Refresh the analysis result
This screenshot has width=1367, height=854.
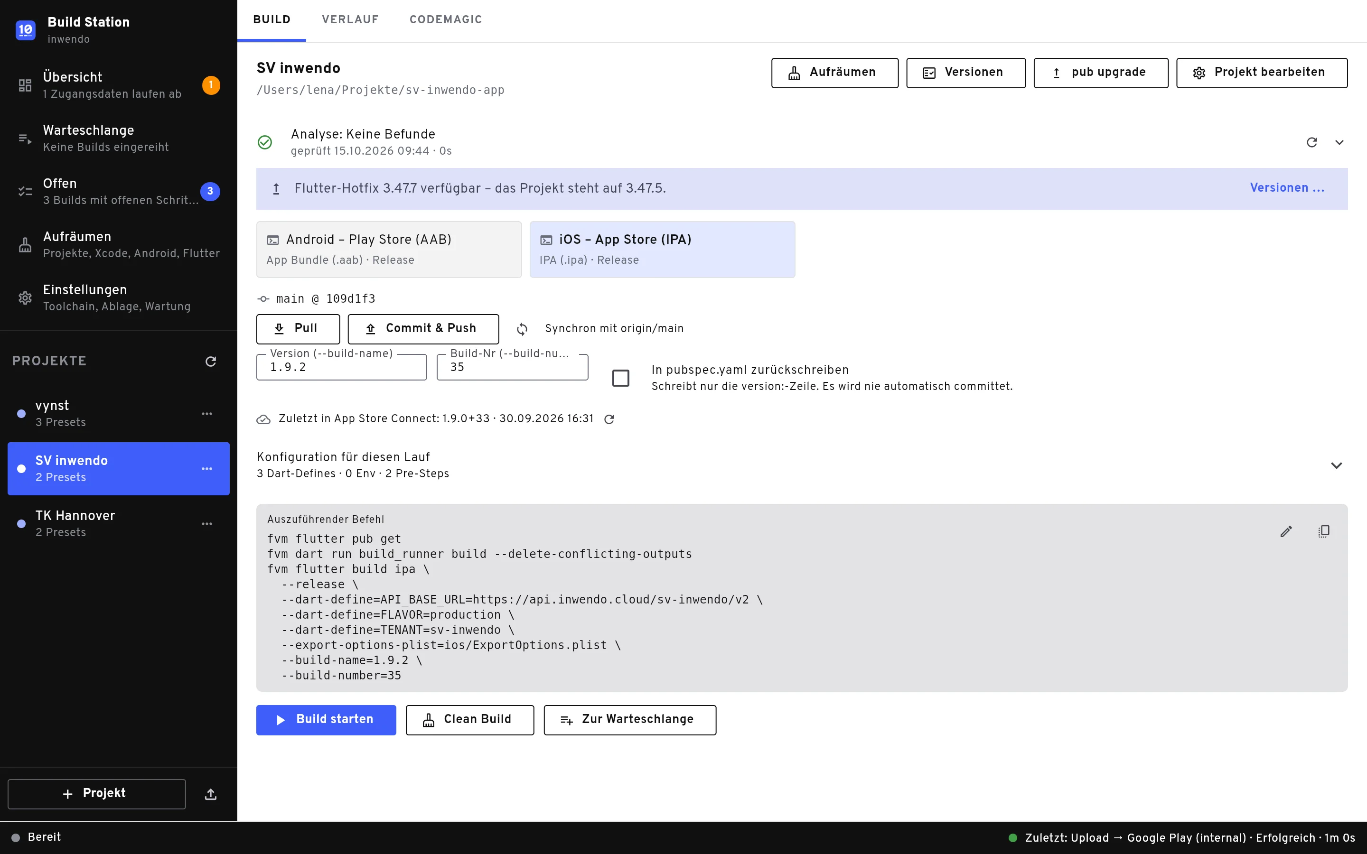(x=1311, y=142)
